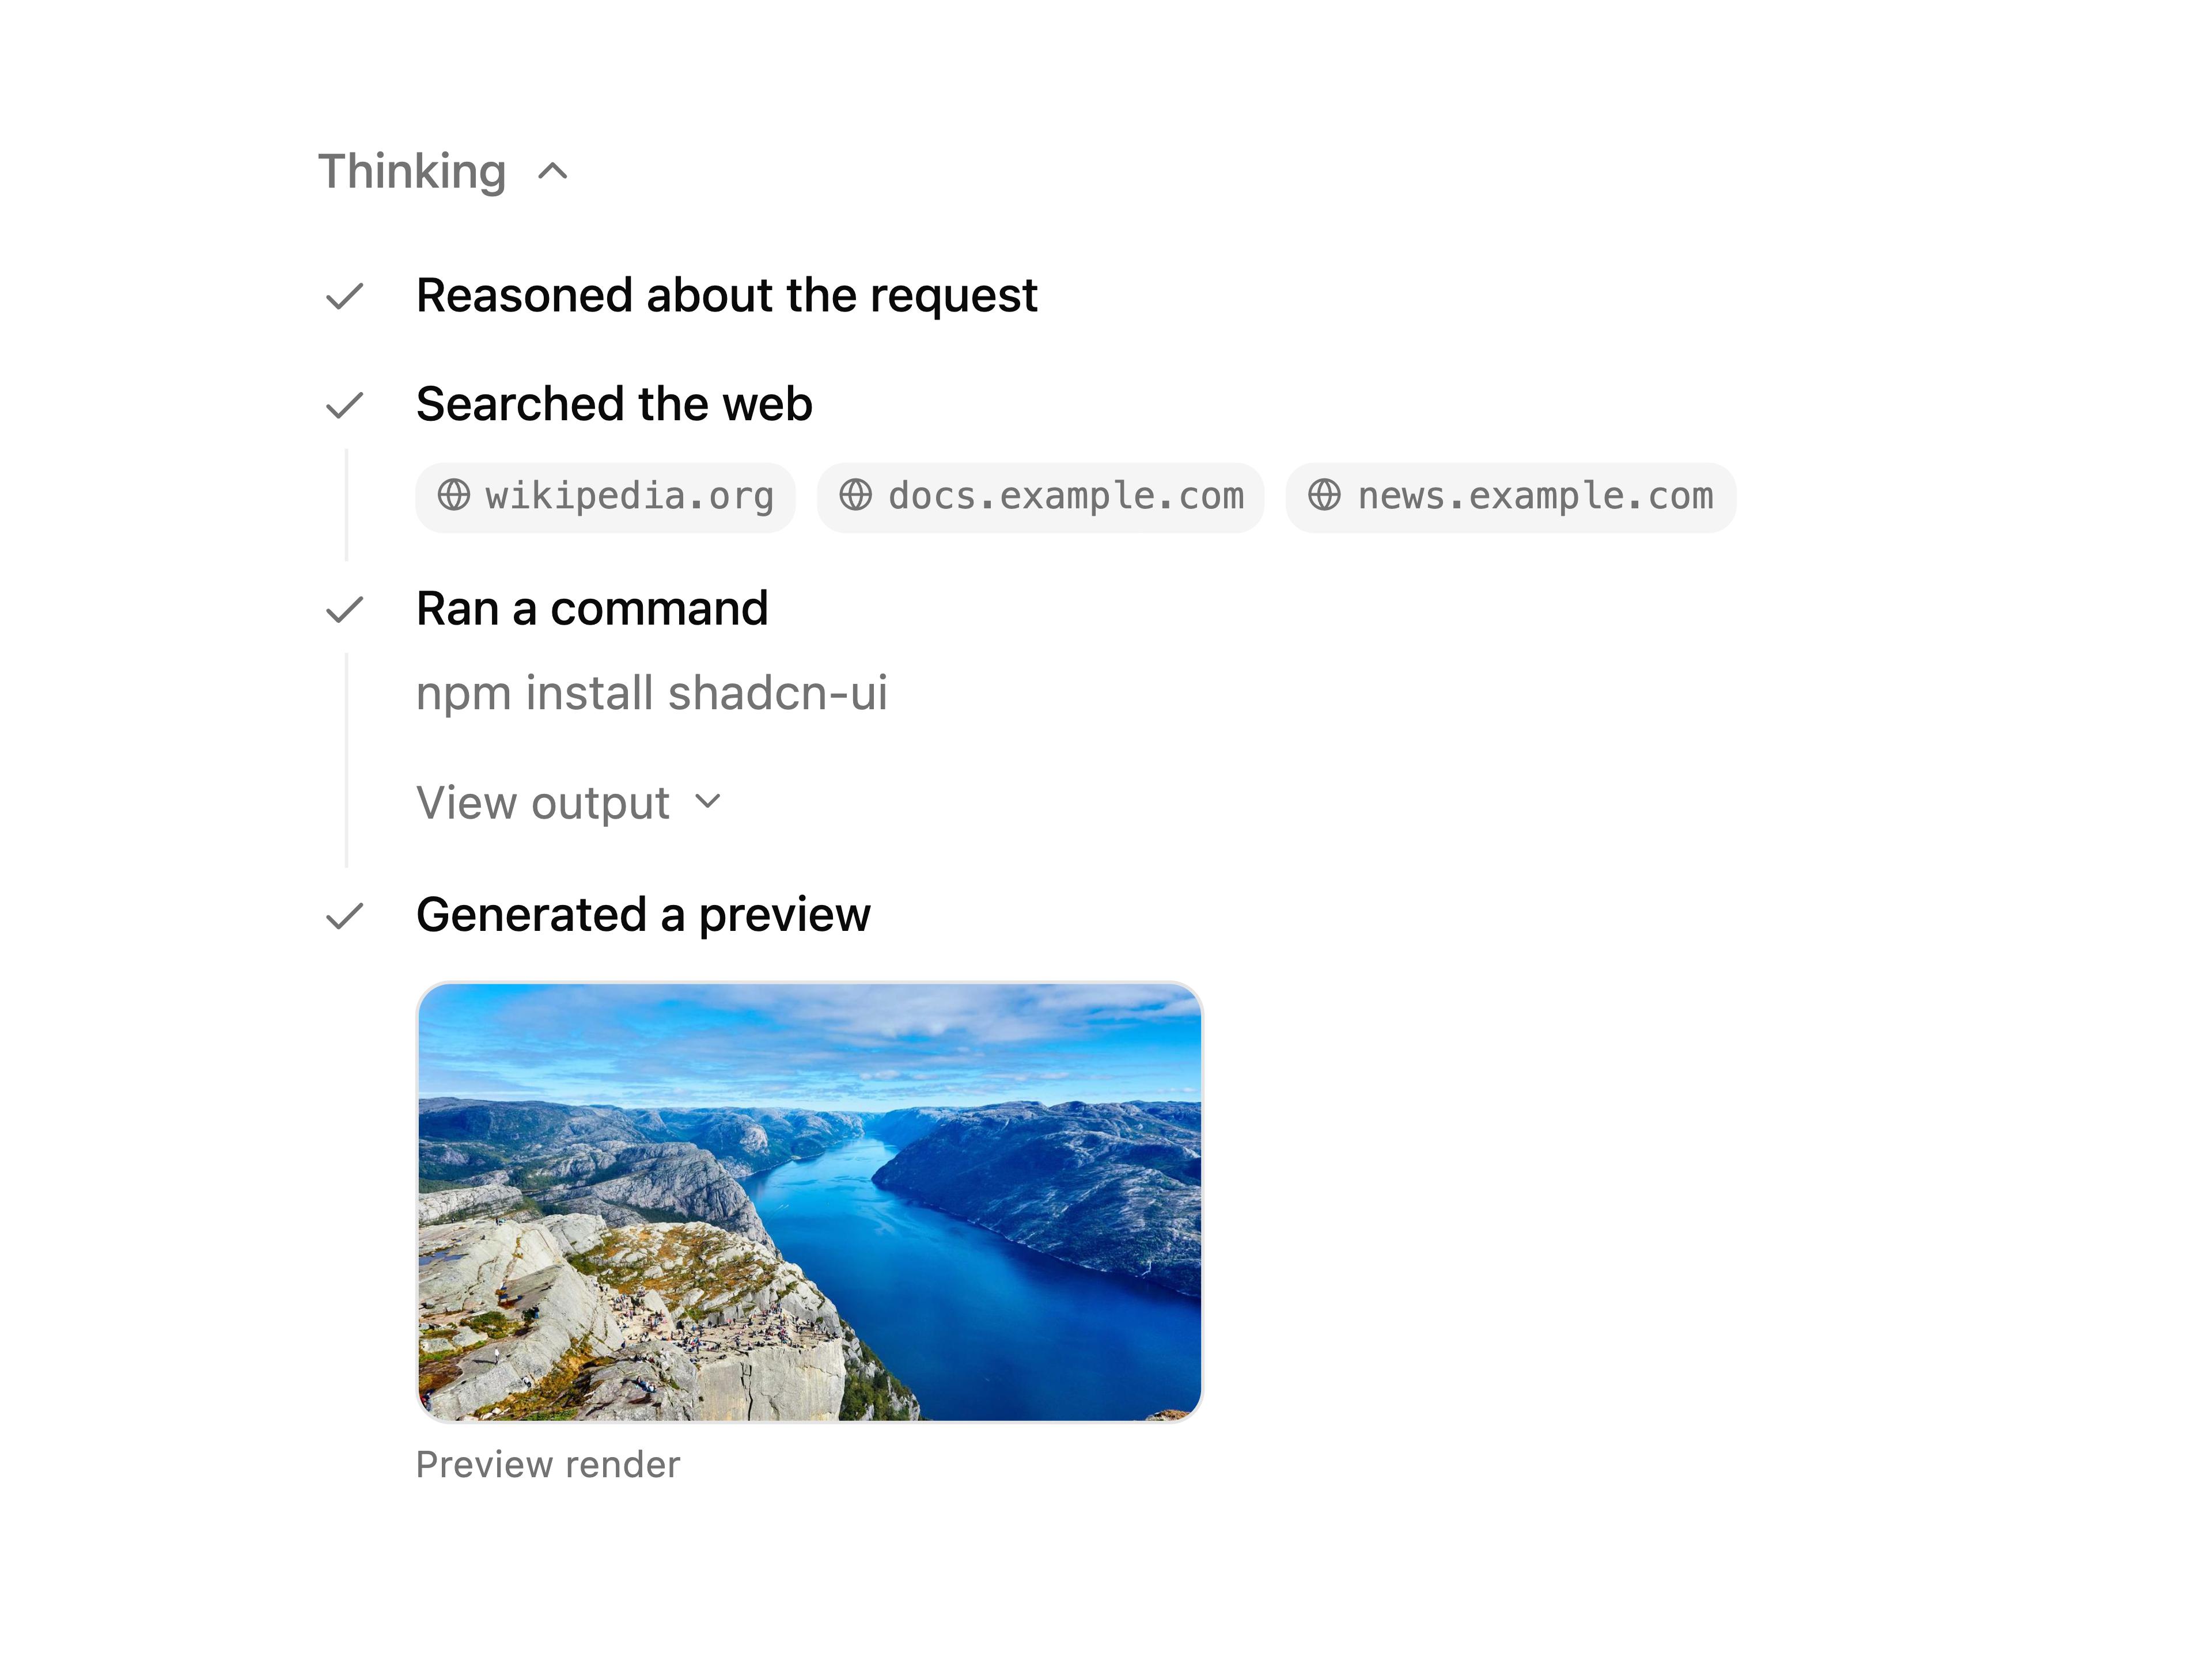The width and height of the screenshot is (2212, 1658).
Task: Select the Searched the web step
Action: pyautogui.click(x=614, y=405)
